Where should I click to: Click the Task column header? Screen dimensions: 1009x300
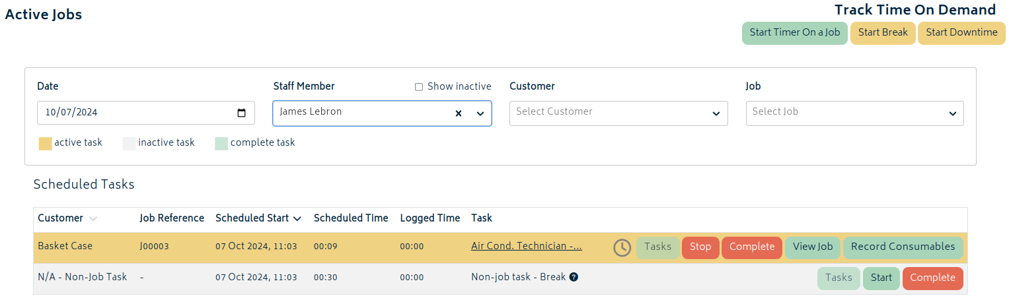coord(482,218)
